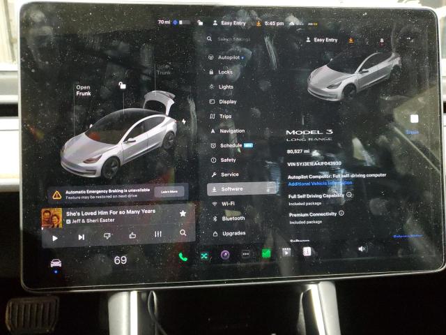446x335 pixels.
Task: Tap the Trunk label on the car view
Action: (x=164, y=73)
